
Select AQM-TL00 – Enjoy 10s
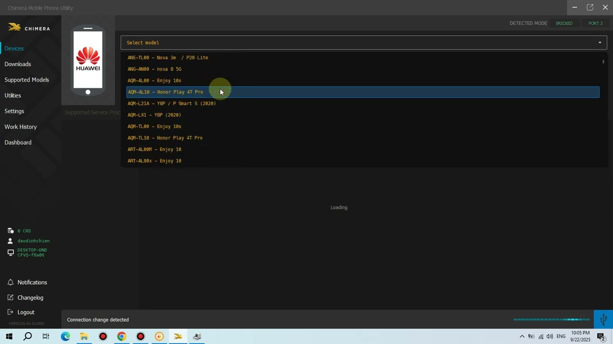click(x=363, y=126)
